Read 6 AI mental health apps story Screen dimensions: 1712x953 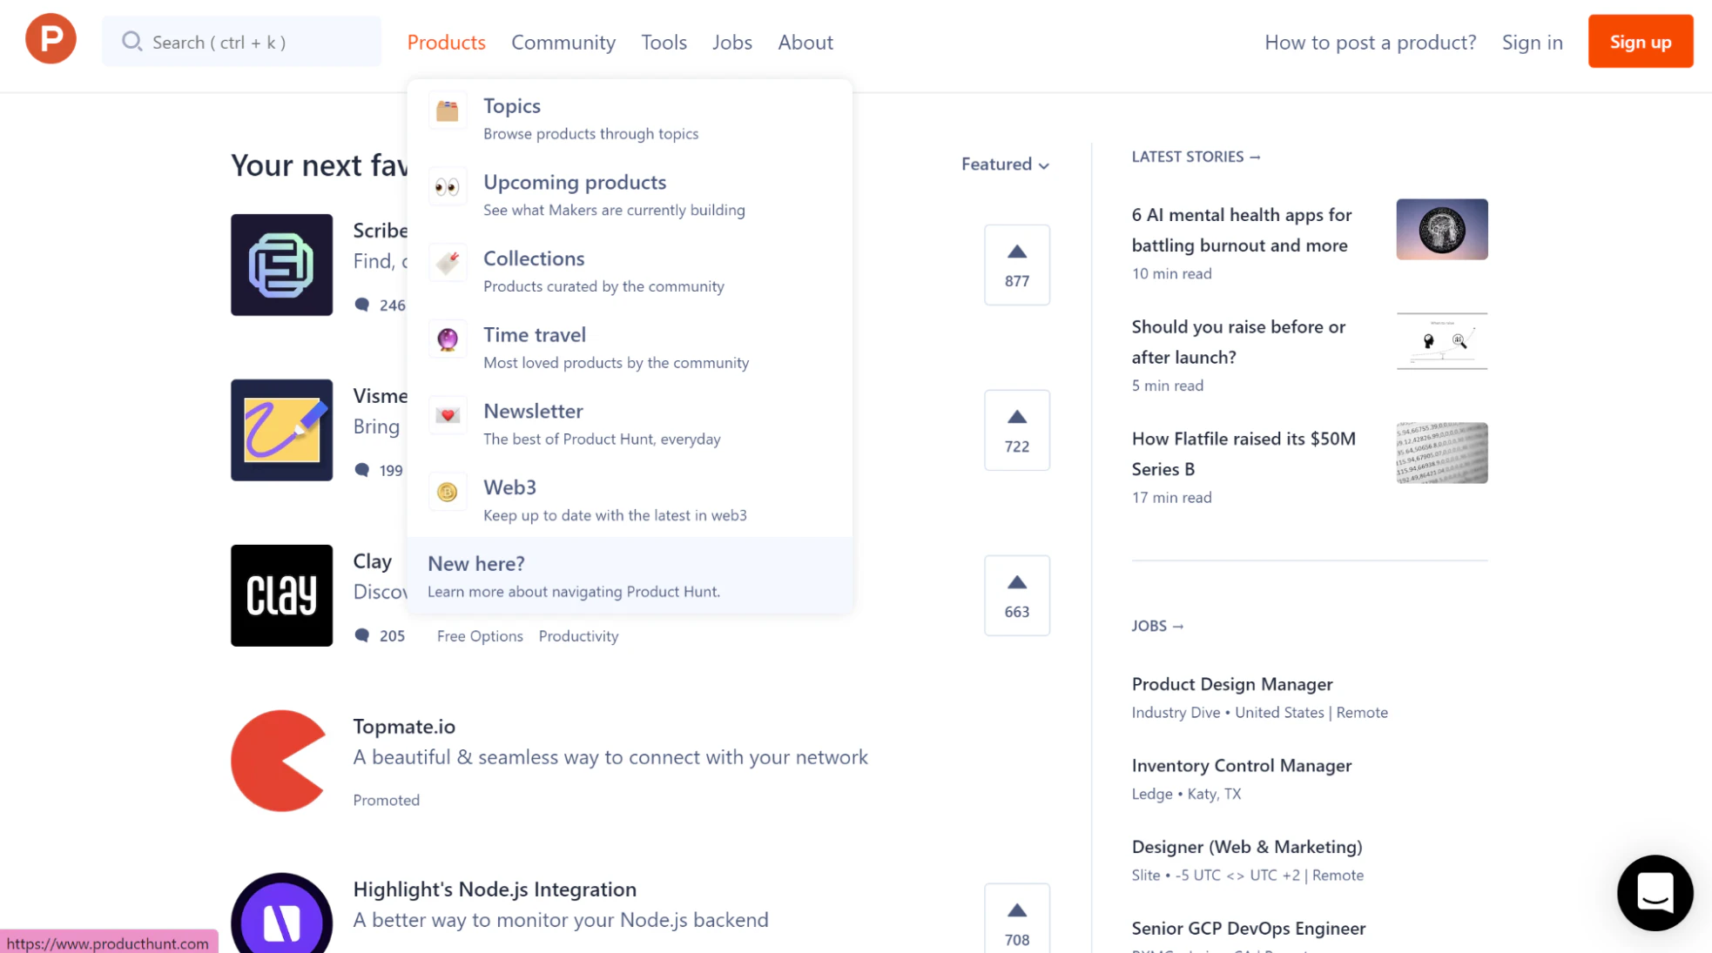tap(1241, 230)
